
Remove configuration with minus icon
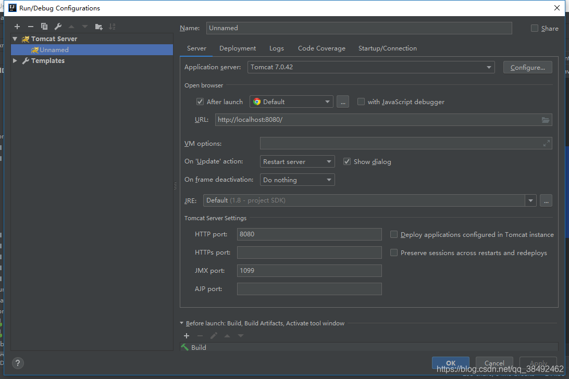tap(30, 27)
